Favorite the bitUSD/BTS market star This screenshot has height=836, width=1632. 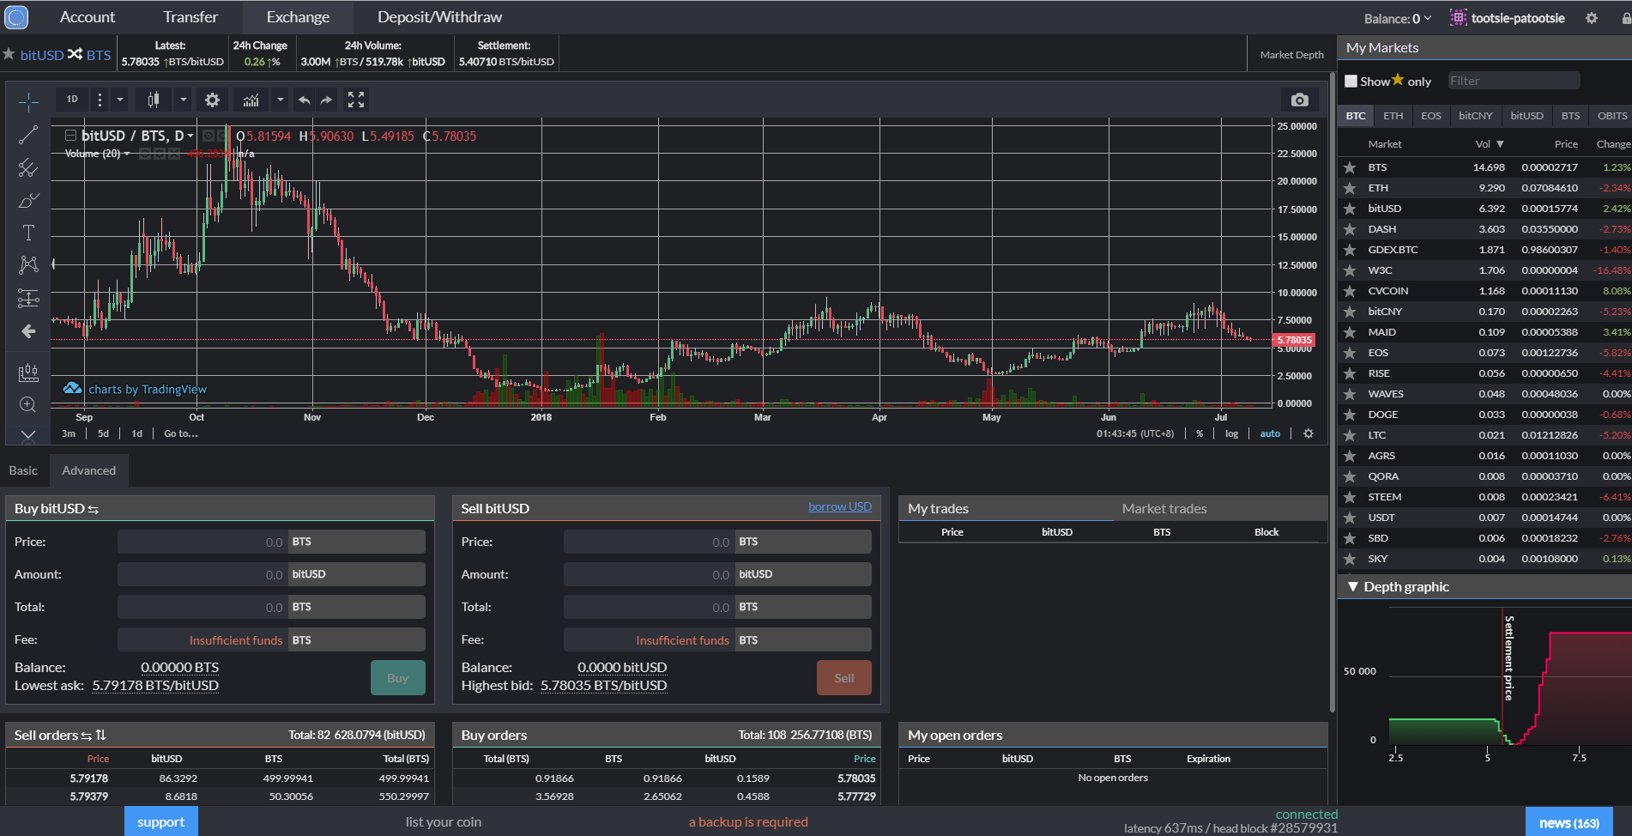tap(9, 54)
